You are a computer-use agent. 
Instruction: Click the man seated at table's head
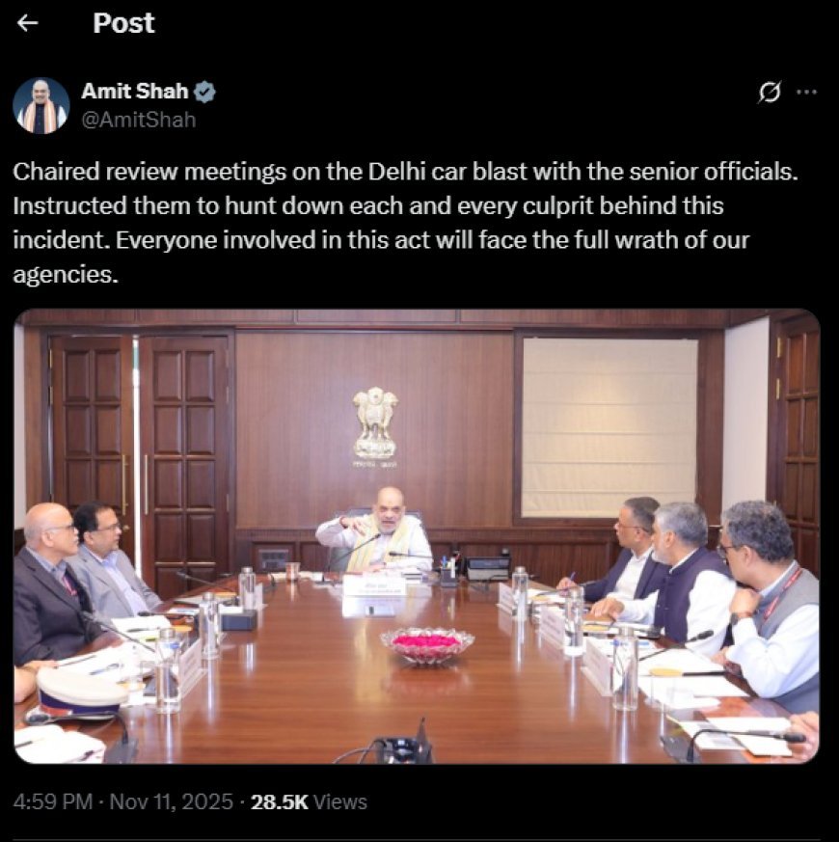tap(375, 531)
